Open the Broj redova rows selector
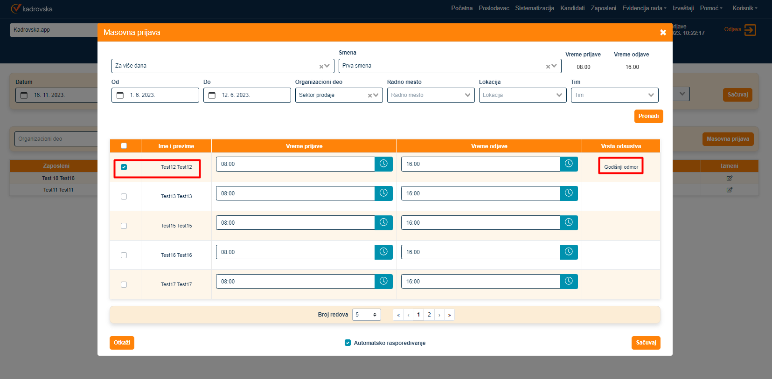This screenshot has width=772, height=379. point(366,315)
